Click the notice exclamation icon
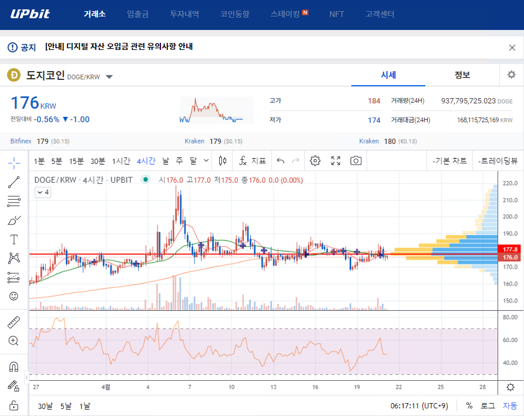 coord(12,47)
